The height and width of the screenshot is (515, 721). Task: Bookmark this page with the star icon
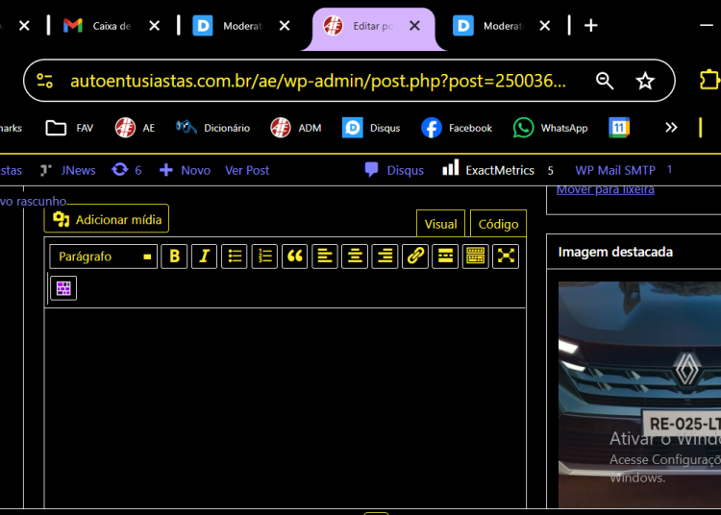tap(645, 81)
